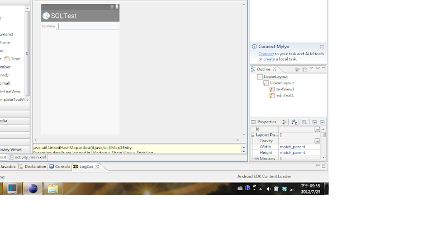Click the Connect Mylyn info icon

pyautogui.click(x=254, y=47)
